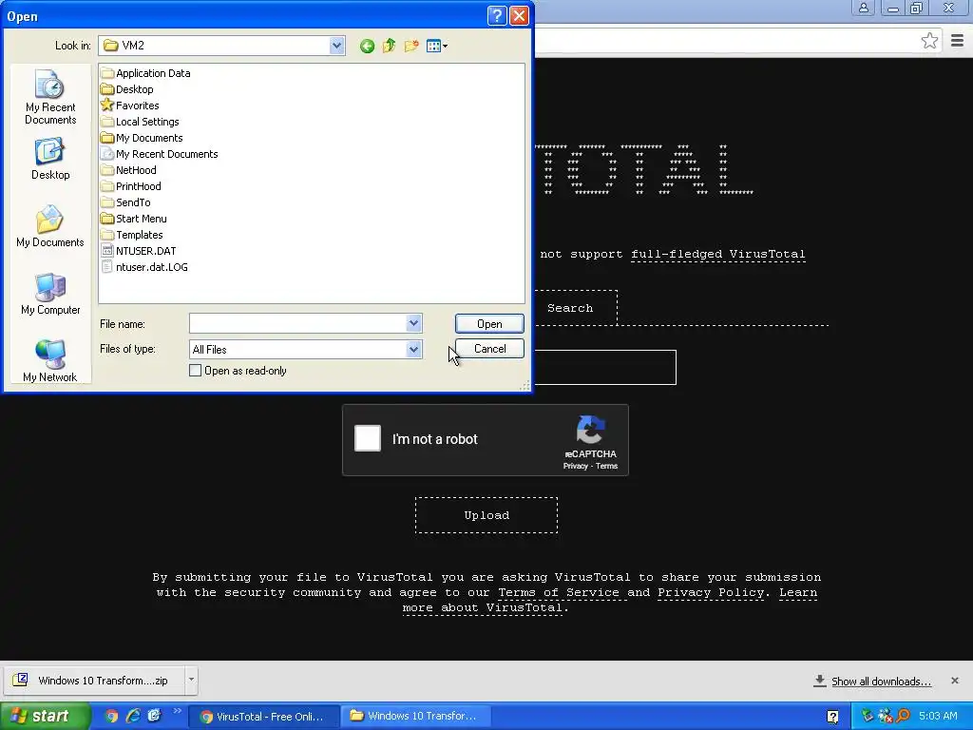Image resolution: width=973 pixels, height=730 pixels.
Task: Open the Windows 10 Transform zip download
Action: click(94, 681)
